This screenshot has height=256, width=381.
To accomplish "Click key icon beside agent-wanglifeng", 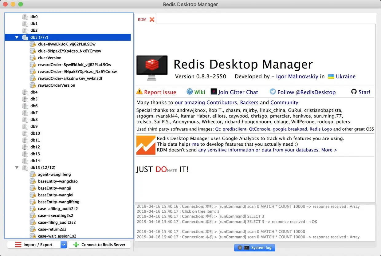I will click(x=33, y=175).
